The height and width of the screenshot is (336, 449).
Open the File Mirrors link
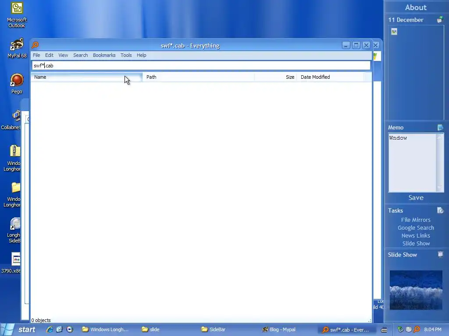tap(416, 220)
